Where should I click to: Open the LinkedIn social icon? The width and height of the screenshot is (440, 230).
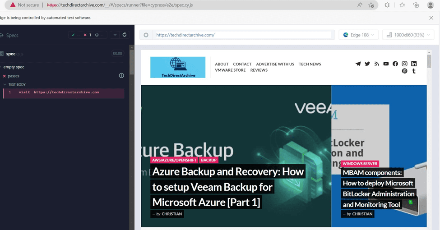[x=414, y=64]
